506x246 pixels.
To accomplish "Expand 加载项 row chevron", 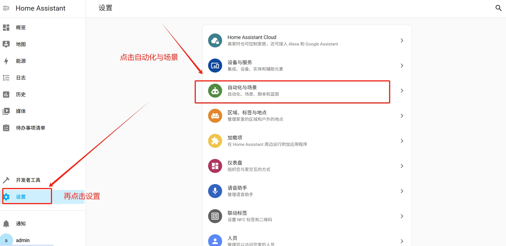I will pyautogui.click(x=402, y=141).
